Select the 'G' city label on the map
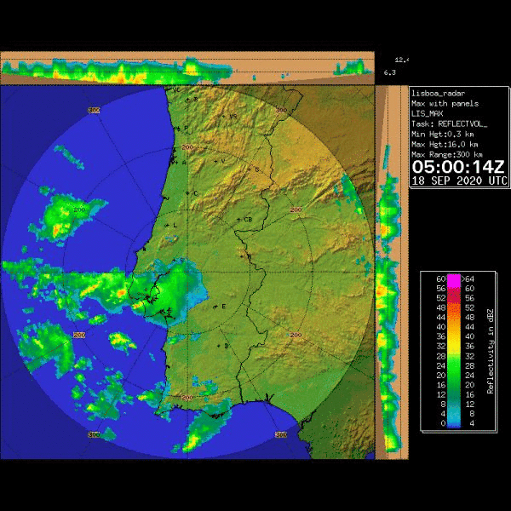This screenshot has width=511, height=511. coord(257,169)
